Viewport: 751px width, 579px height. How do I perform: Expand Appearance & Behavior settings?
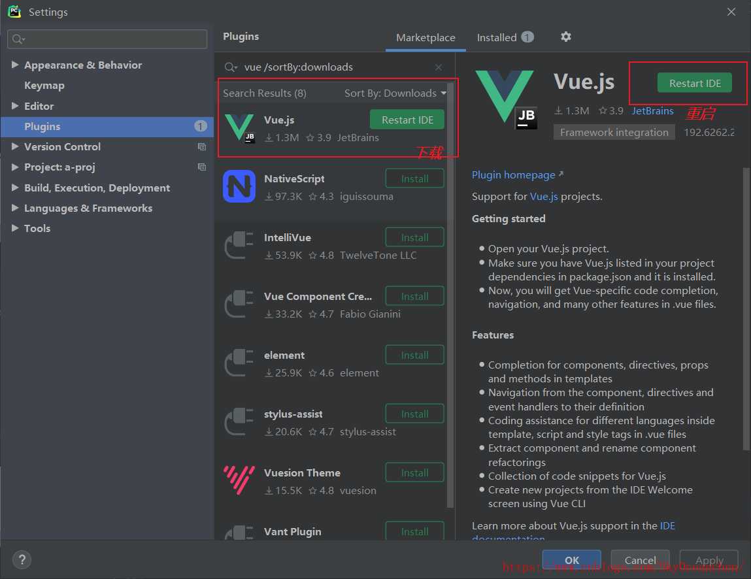15,65
